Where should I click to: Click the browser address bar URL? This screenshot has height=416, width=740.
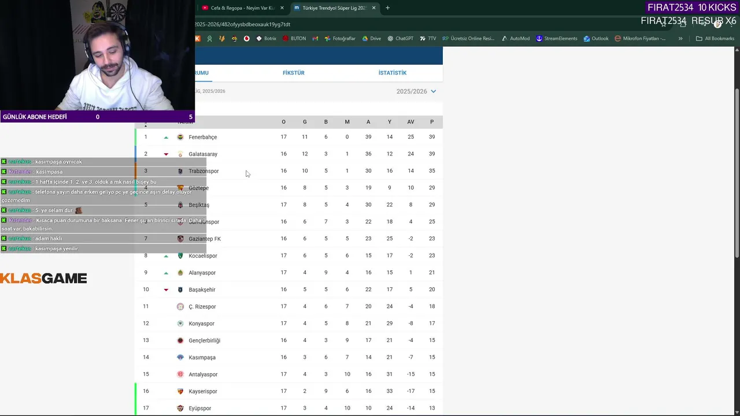point(243,24)
